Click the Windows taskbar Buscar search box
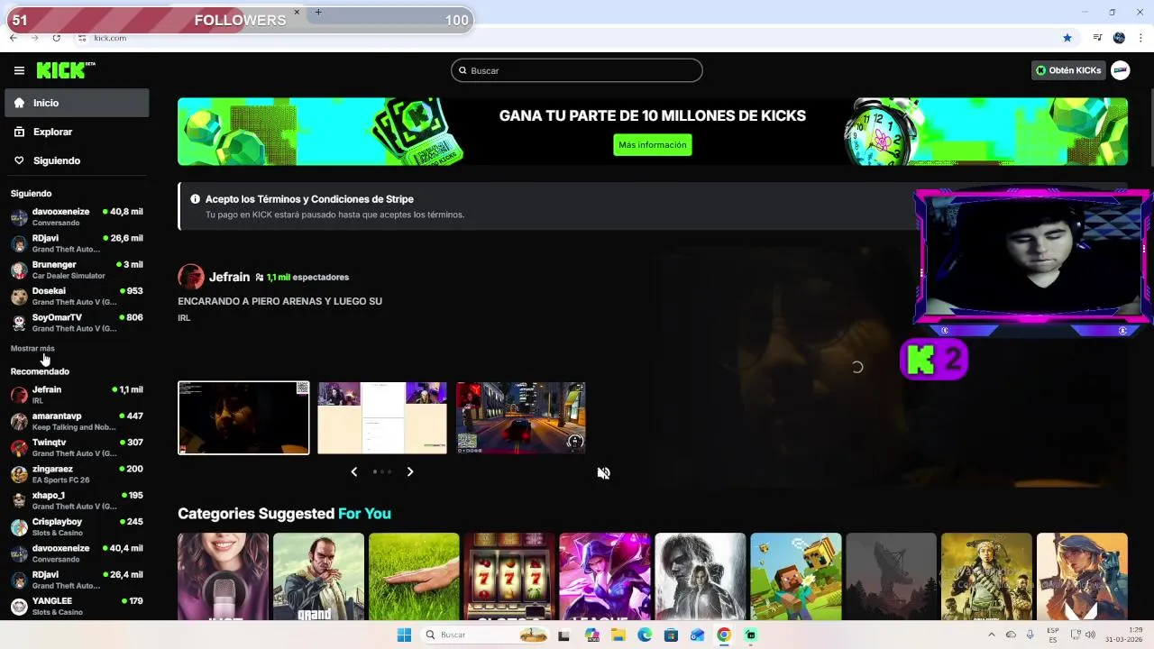This screenshot has height=649, width=1154. 486,635
